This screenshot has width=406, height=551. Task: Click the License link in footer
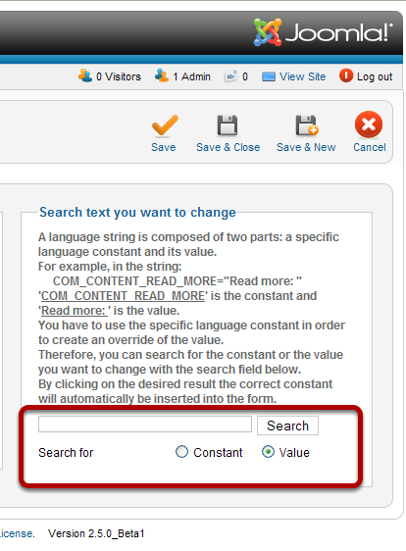click(17, 533)
